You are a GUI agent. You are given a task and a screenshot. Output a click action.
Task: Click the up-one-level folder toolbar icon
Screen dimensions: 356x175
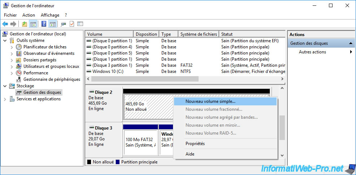pyautogui.click(x=24, y=24)
